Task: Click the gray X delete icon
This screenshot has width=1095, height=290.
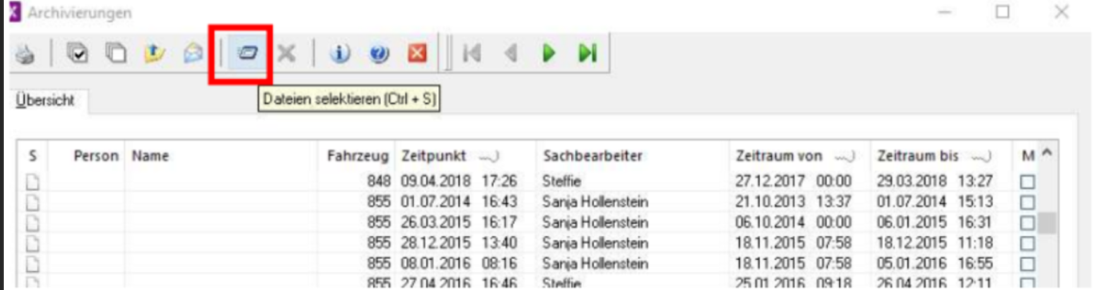Action: pos(287,54)
